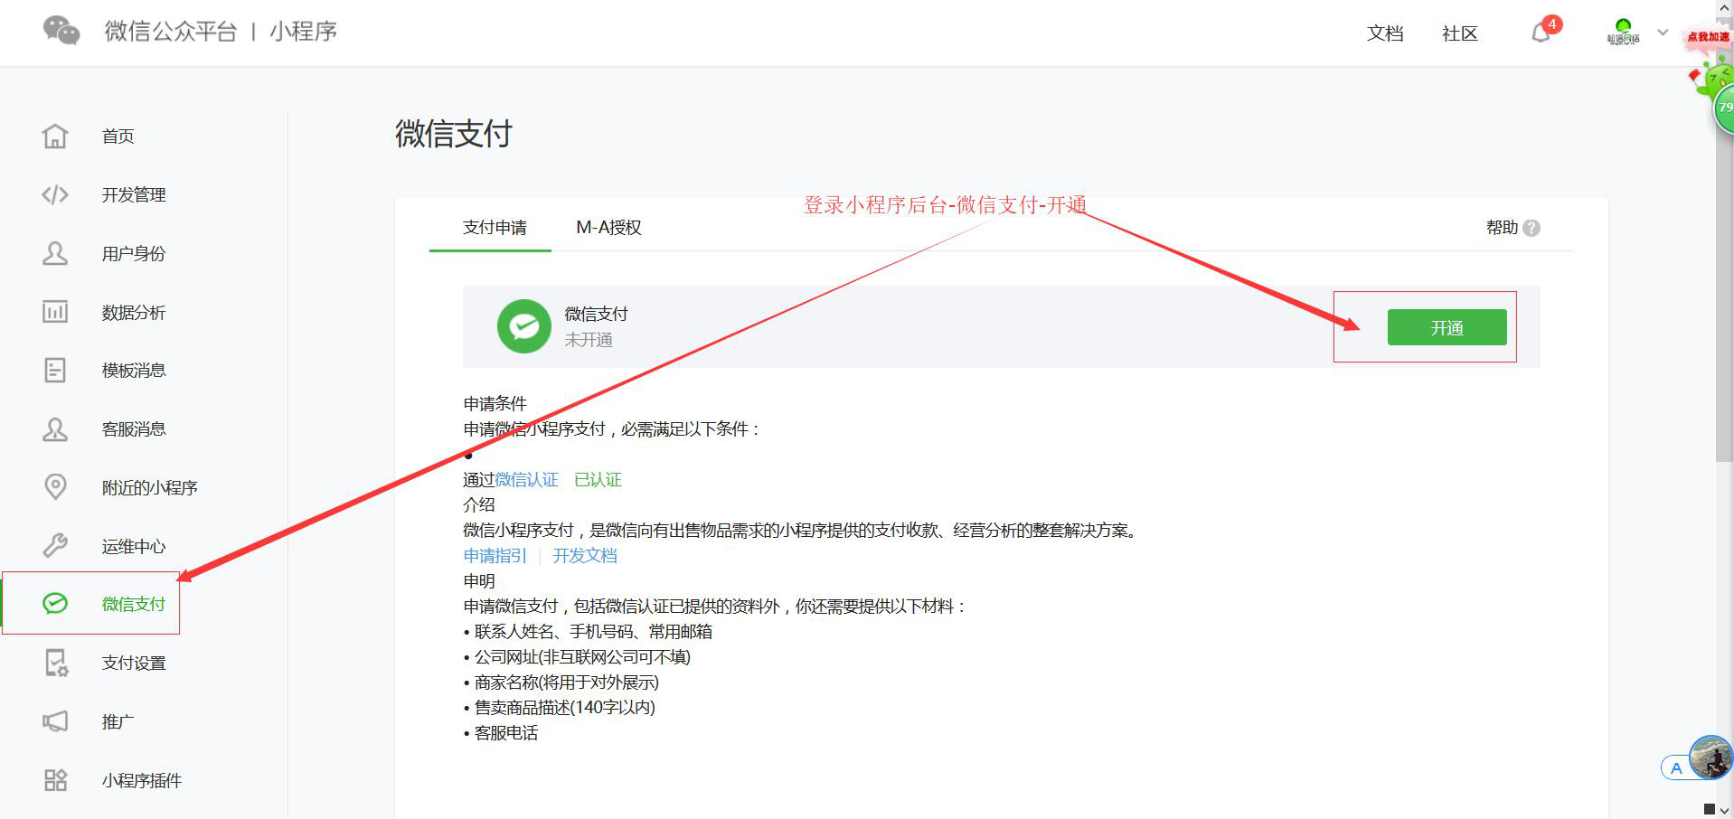
Task: Open the 开发文档 link
Action: tap(585, 555)
